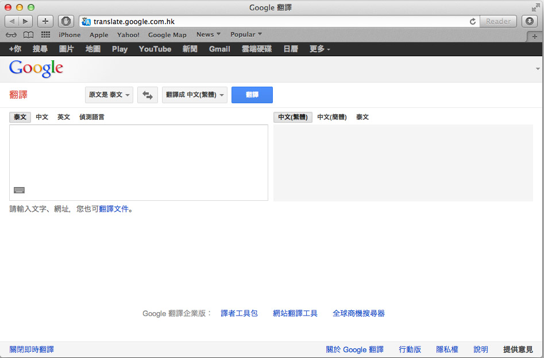Open Play in the Google bar
This screenshot has width=544, height=358.
point(119,49)
